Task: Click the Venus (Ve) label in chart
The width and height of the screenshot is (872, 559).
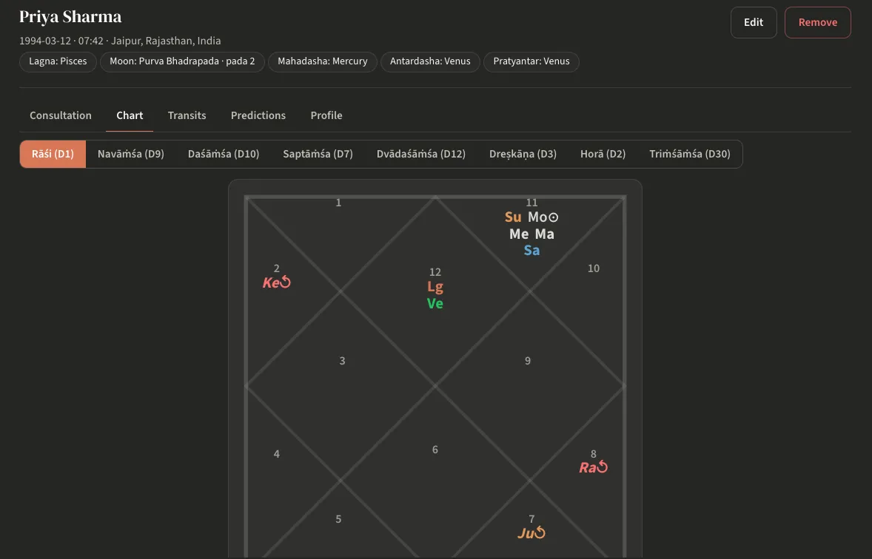Action: [435, 303]
